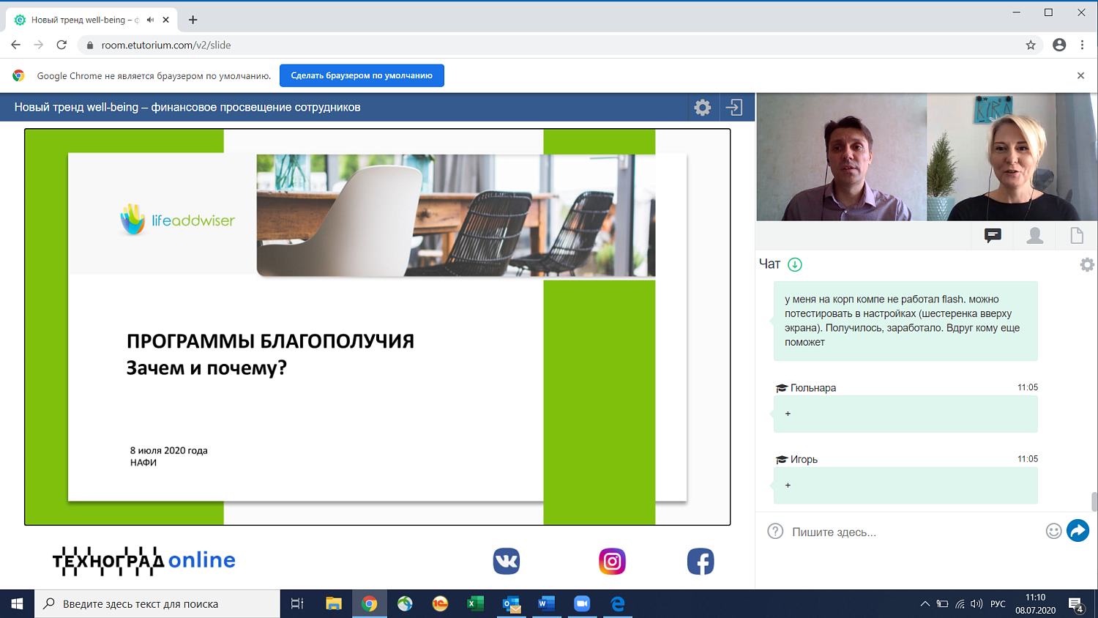Open the 1C application in the taskbar
This screenshot has width=1098, height=618.
coord(440,604)
